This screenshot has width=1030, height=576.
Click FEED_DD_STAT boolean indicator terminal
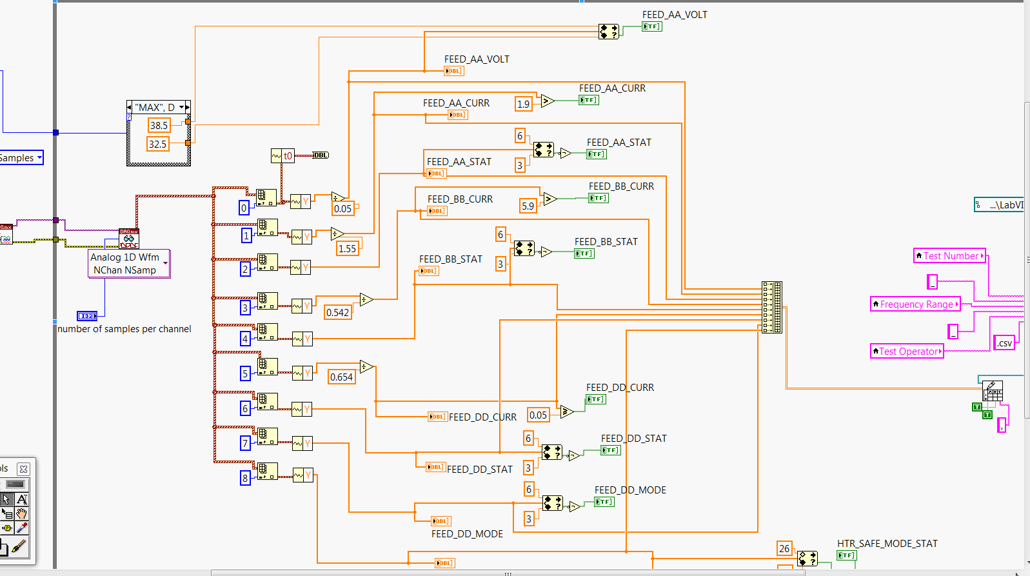tap(610, 450)
